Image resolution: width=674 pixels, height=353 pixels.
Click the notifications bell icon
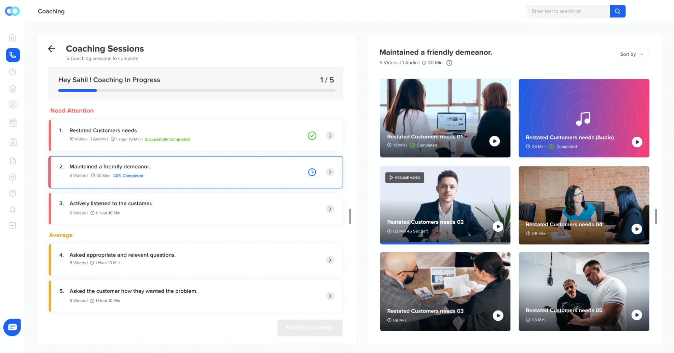12,209
